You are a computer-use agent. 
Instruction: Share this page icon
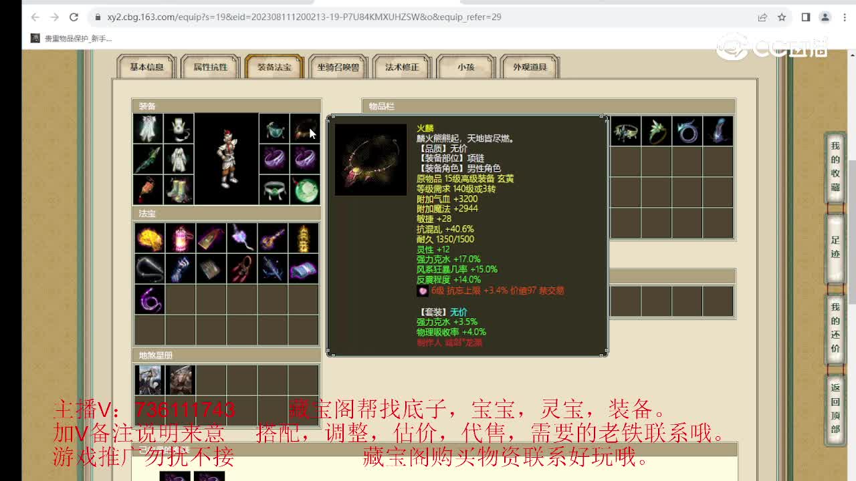762,17
